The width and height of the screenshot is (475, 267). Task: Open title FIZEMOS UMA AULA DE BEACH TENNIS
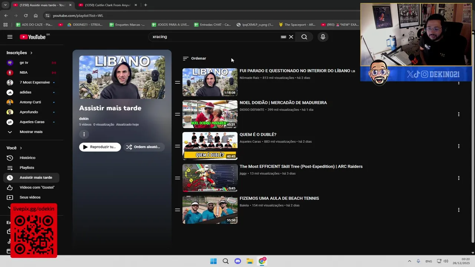tap(279, 198)
